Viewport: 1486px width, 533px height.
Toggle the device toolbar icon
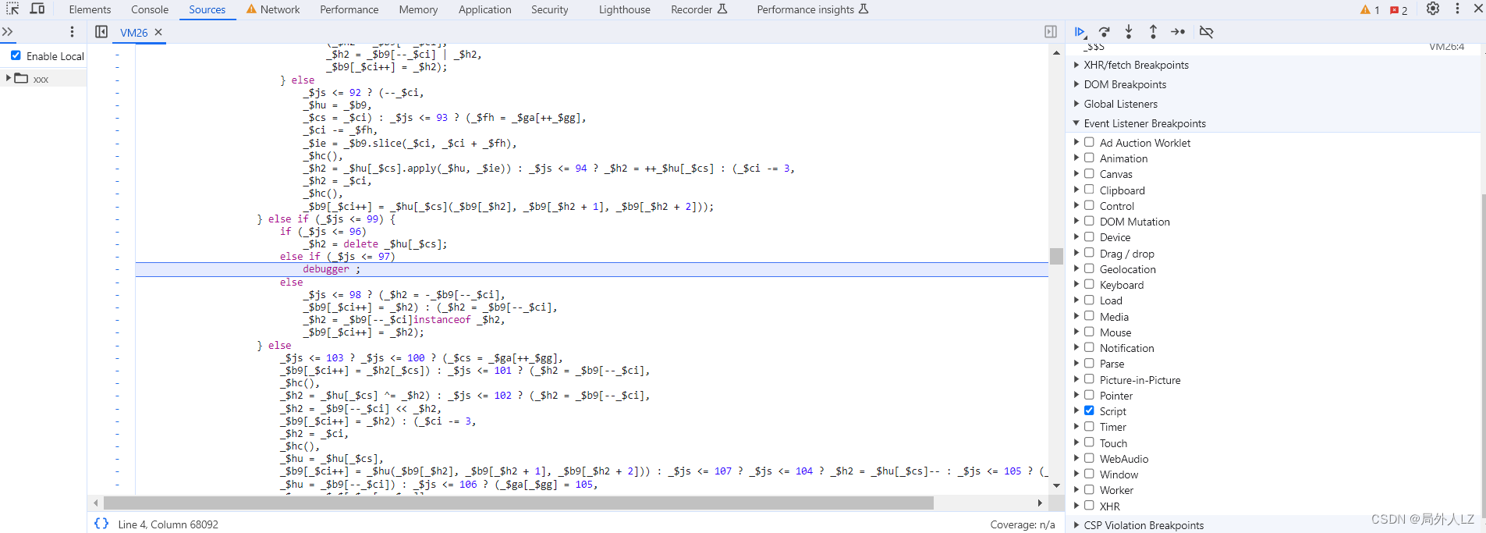[x=37, y=9]
